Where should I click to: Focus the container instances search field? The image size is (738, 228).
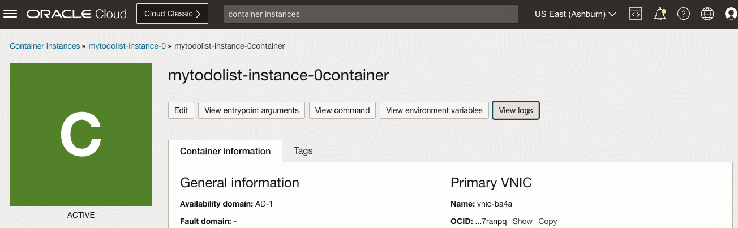[x=371, y=14]
